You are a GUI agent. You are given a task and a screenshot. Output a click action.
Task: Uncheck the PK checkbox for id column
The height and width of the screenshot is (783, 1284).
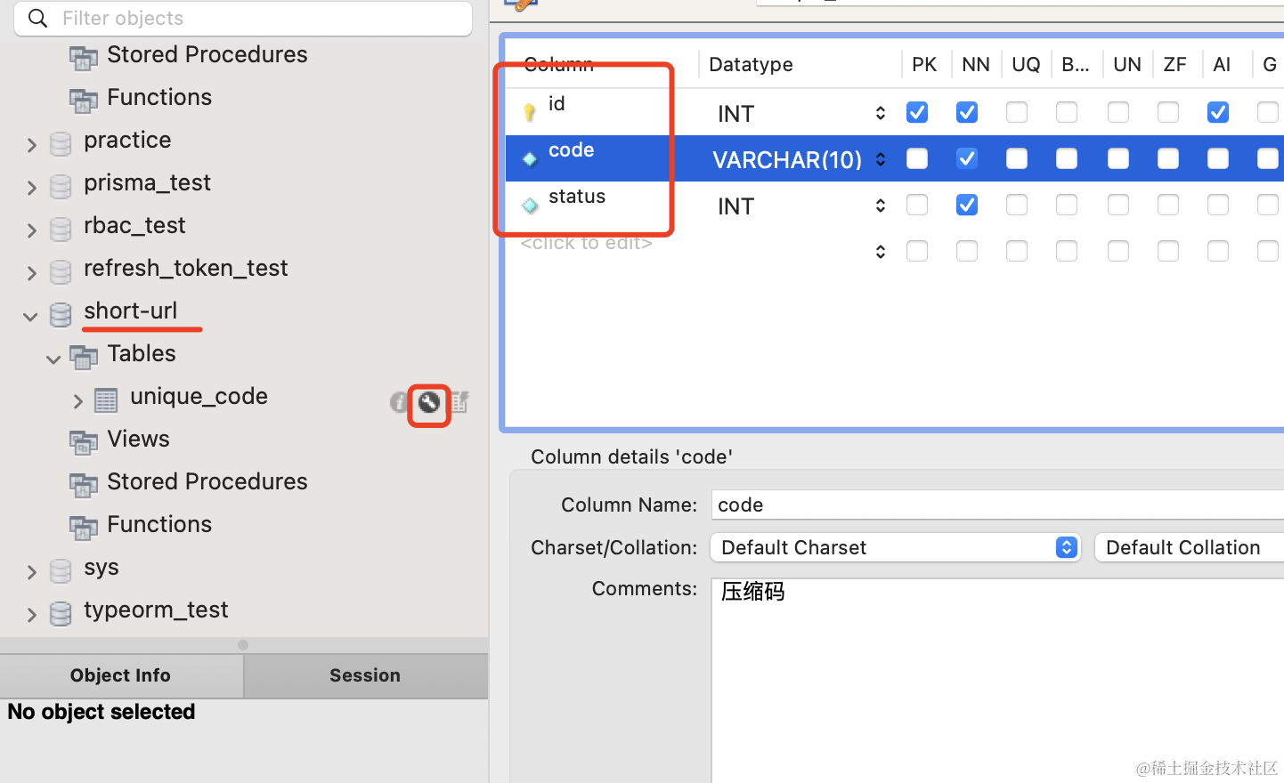pos(917,112)
